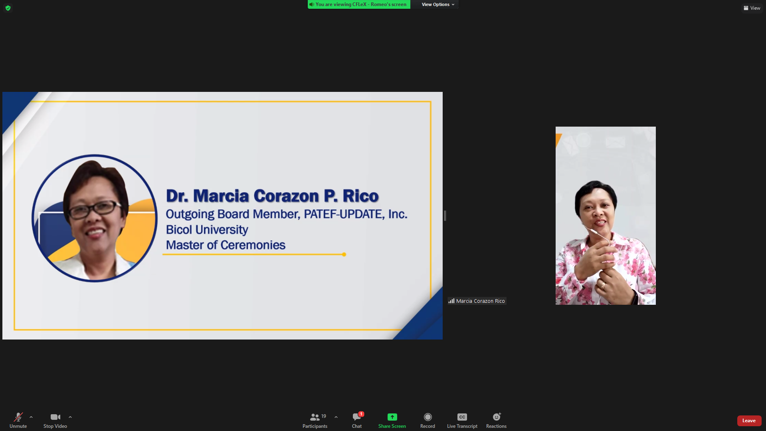Leave the meeting
The width and height of the screenshot is (766, 431).
(749, 421)
